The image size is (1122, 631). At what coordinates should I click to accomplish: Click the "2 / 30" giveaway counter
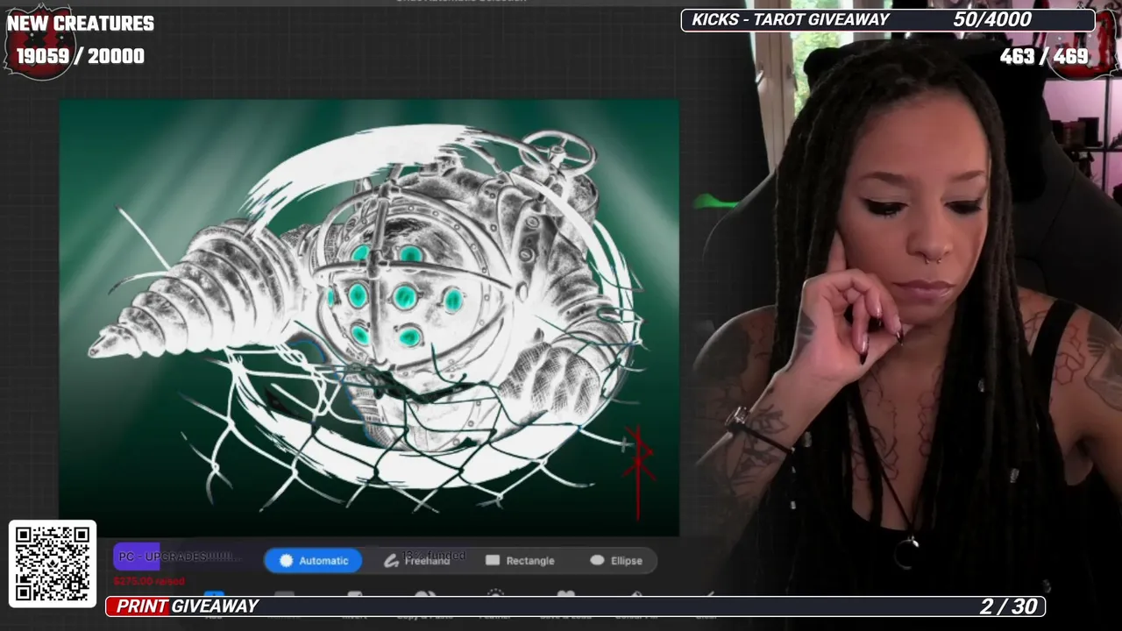[1009, 606]
